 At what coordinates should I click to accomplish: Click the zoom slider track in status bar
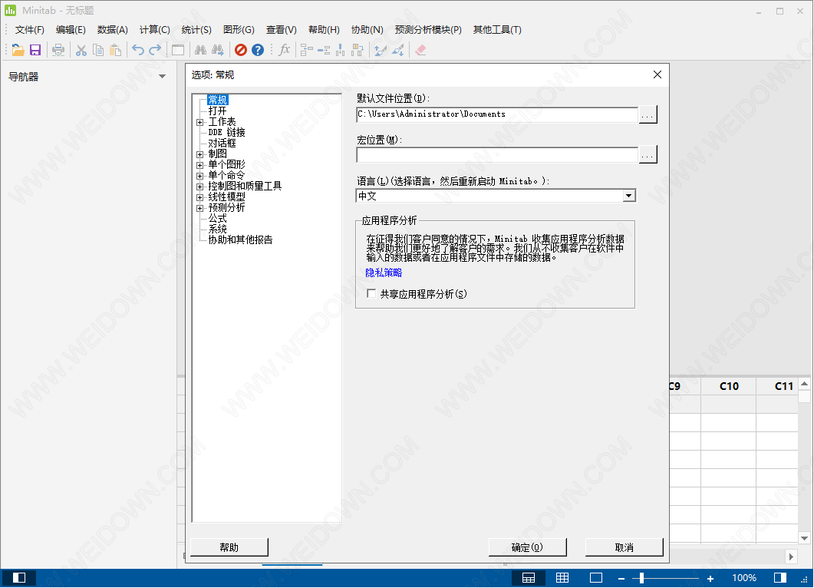[x=666, y=578]
